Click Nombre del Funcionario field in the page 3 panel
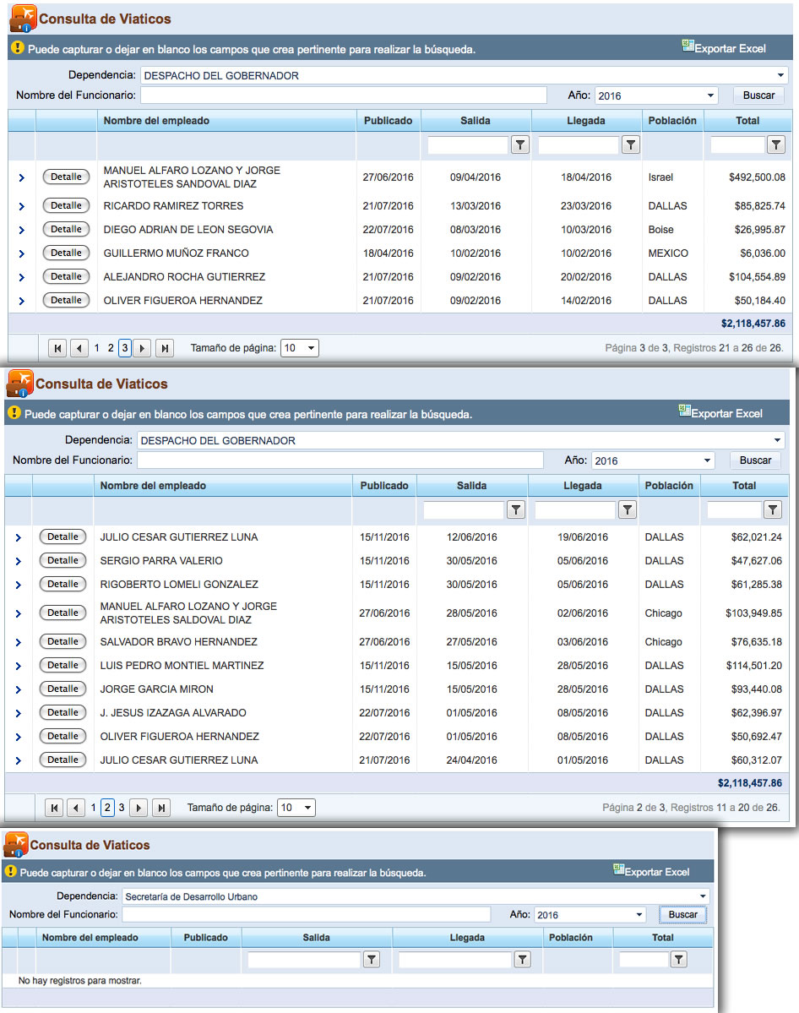This screenshot has width=799, height=1013. 344,95
